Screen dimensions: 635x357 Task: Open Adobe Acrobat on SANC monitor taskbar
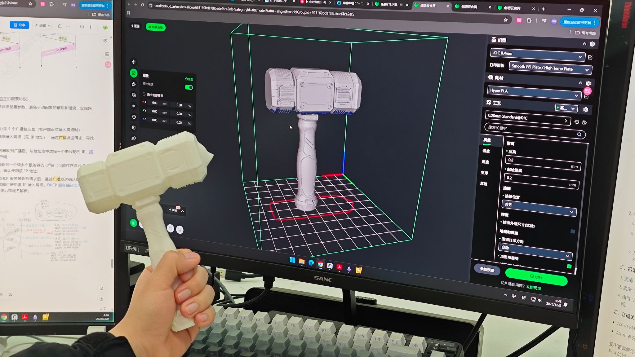340,267
